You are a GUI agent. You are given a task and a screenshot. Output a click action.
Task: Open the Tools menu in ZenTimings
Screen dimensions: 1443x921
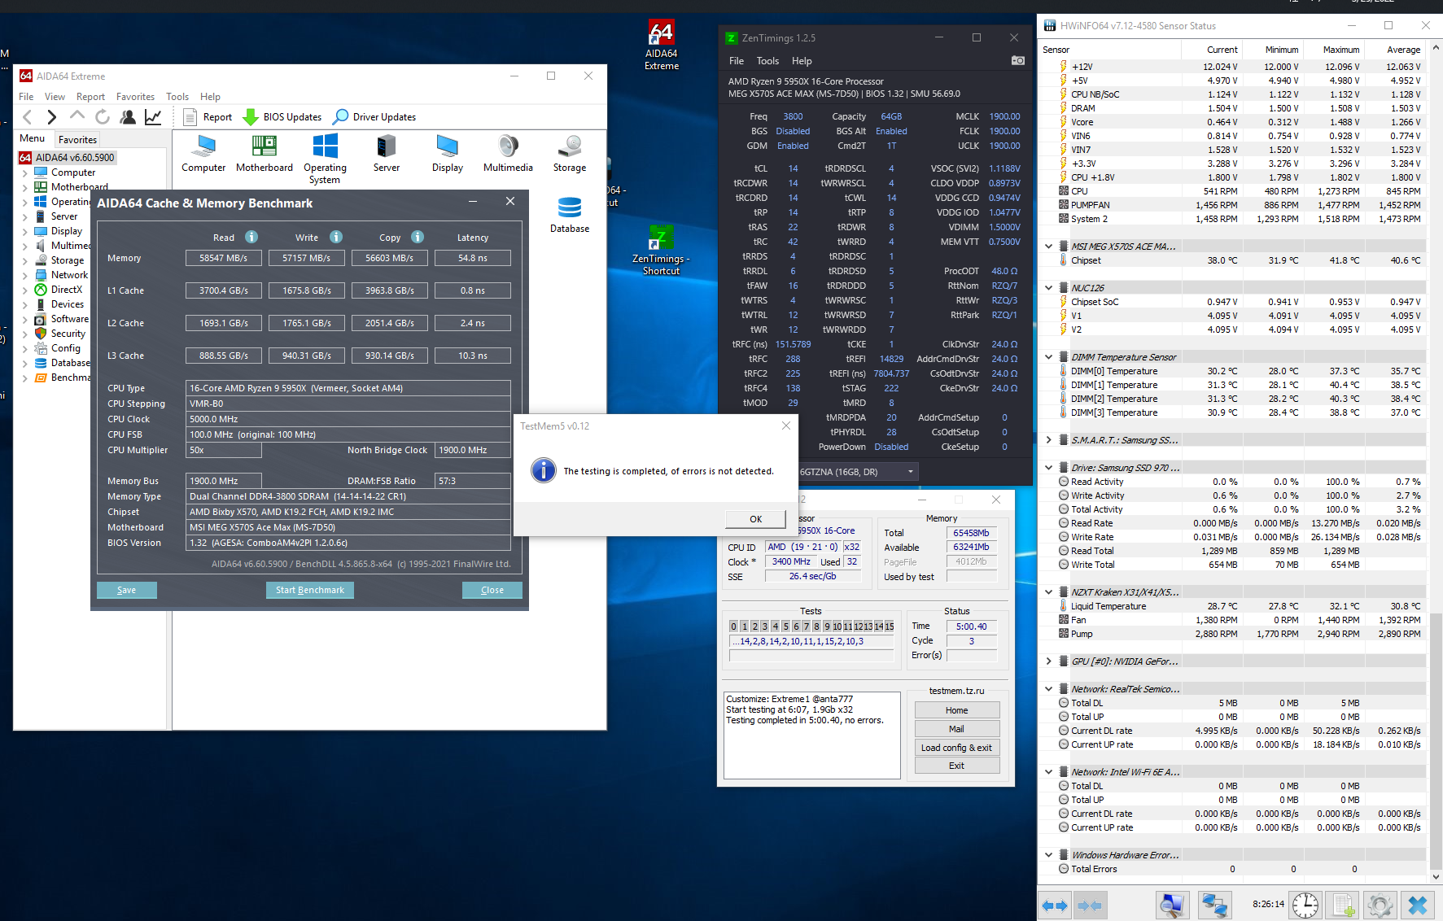[x=767, y=60]
